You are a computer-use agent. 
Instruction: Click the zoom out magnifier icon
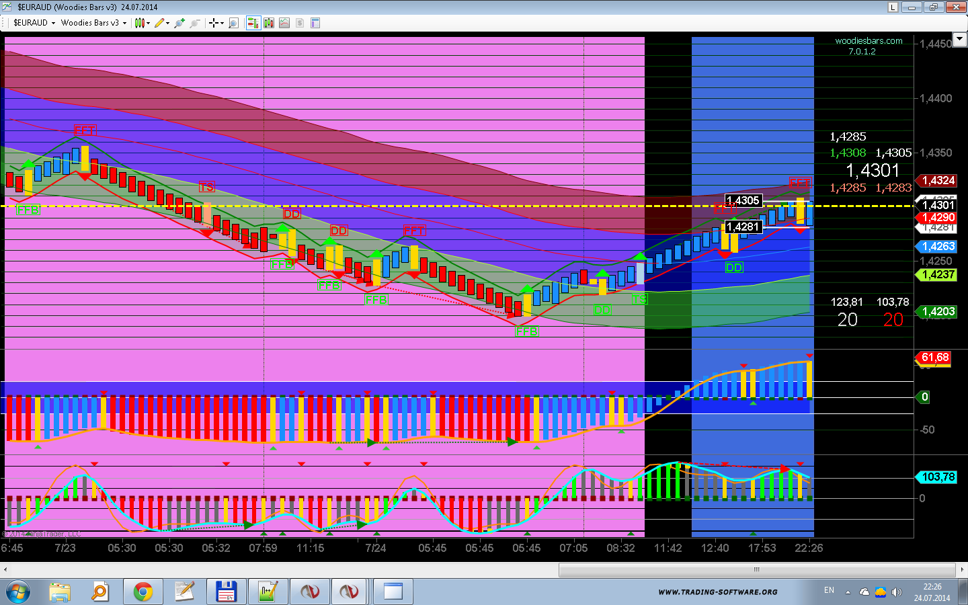pos(195,23)
